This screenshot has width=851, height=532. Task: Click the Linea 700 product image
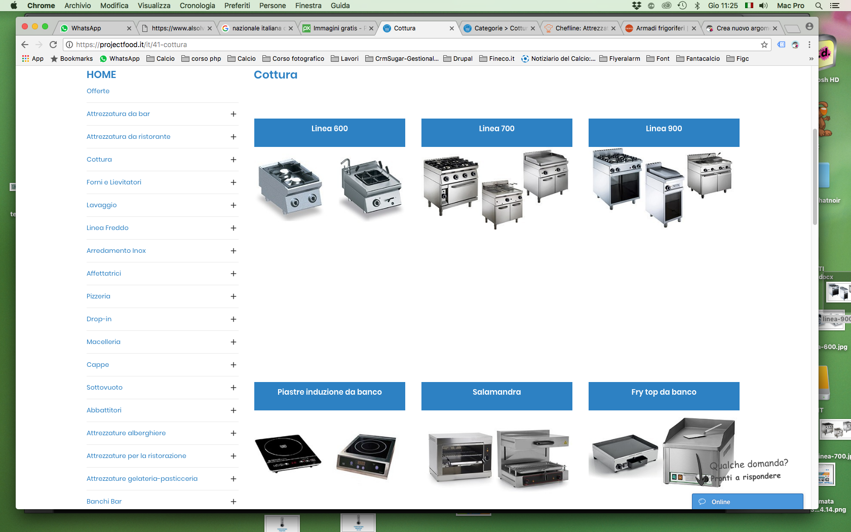click(497, 189)
